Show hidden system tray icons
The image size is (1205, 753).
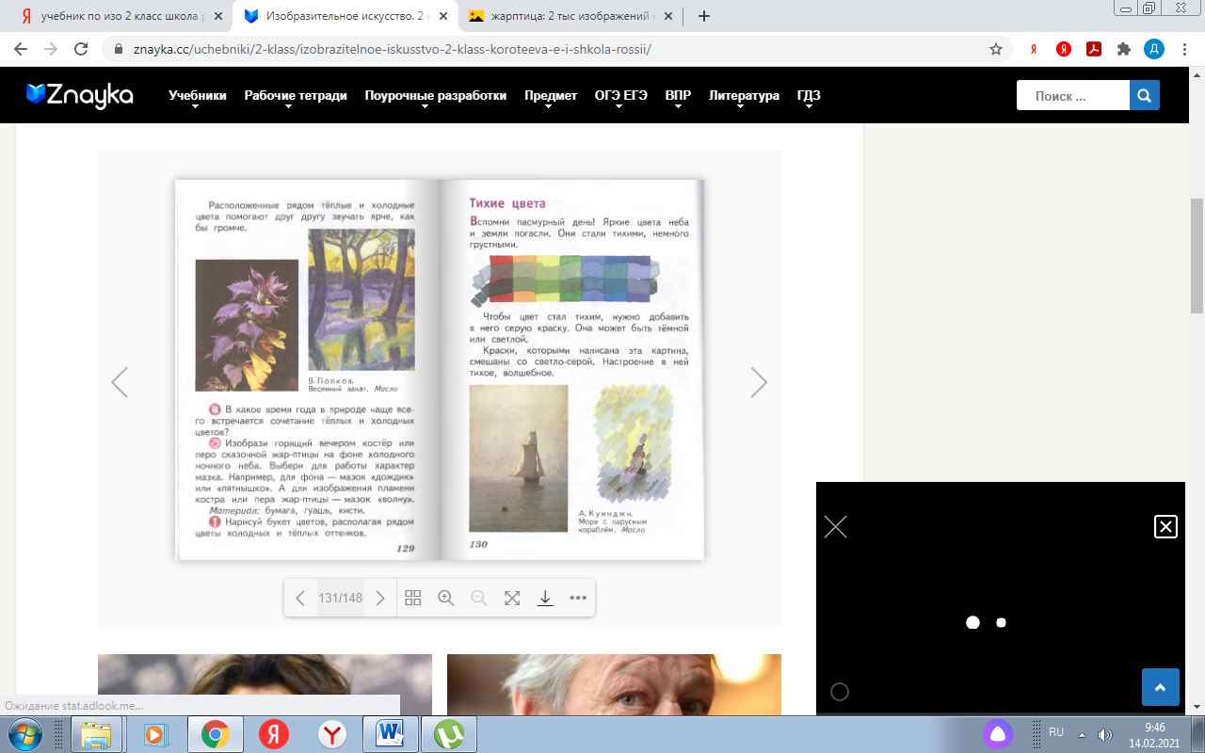(1081, 734)
